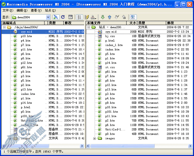Select p12.htm in the local files pane
The height and width of the screenshot is (156, 194).
click(111, 85)
